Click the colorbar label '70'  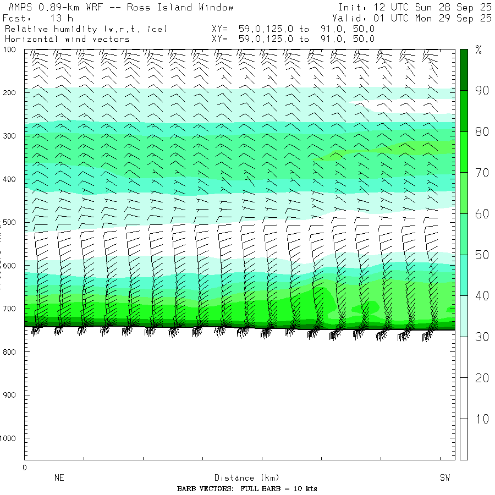coord(482,173)
